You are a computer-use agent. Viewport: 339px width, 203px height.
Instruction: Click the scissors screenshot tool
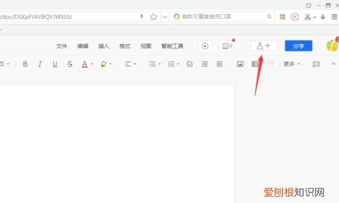tap(307, 17)
